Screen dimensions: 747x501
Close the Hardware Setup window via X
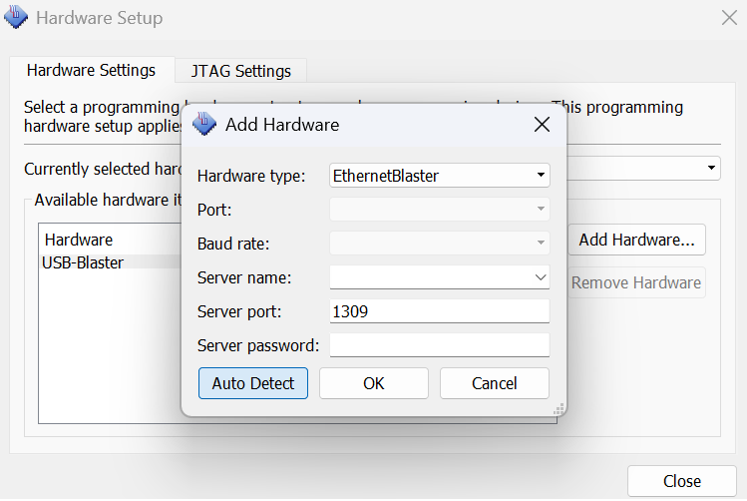coord(729,18)
